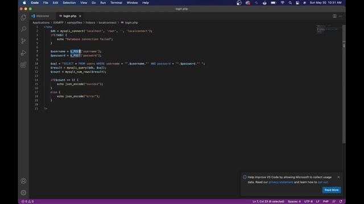Open Applications breadcrumb dropdown
The image size is (364, 204).
coord(41,23)
